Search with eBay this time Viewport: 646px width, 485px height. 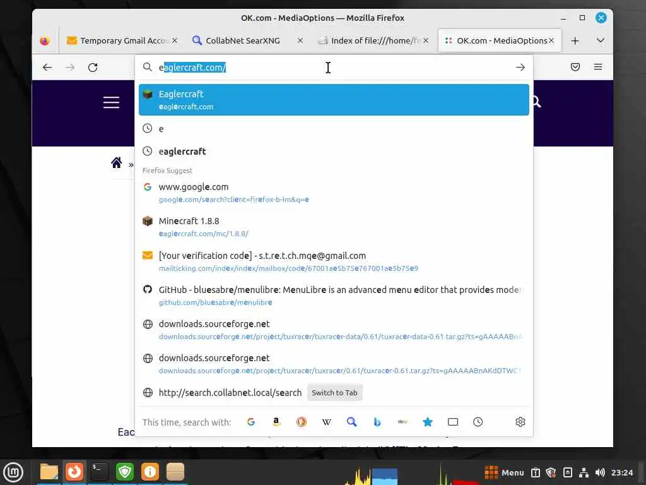pyautogui.click(x=402, y=422)
